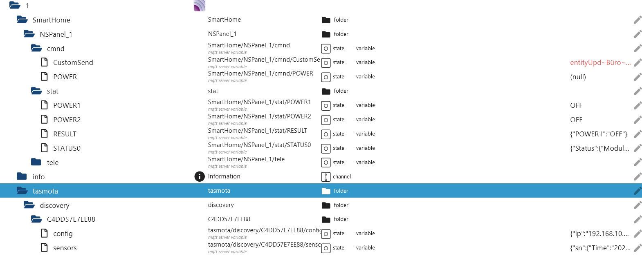
Task: Click pencil icon for sensors row
Action: click(637, 248)
